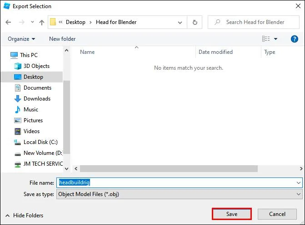This screenshot has width=305, height=225.
Task: Click the change view layout icon
Action: click(x=266, y=39)
